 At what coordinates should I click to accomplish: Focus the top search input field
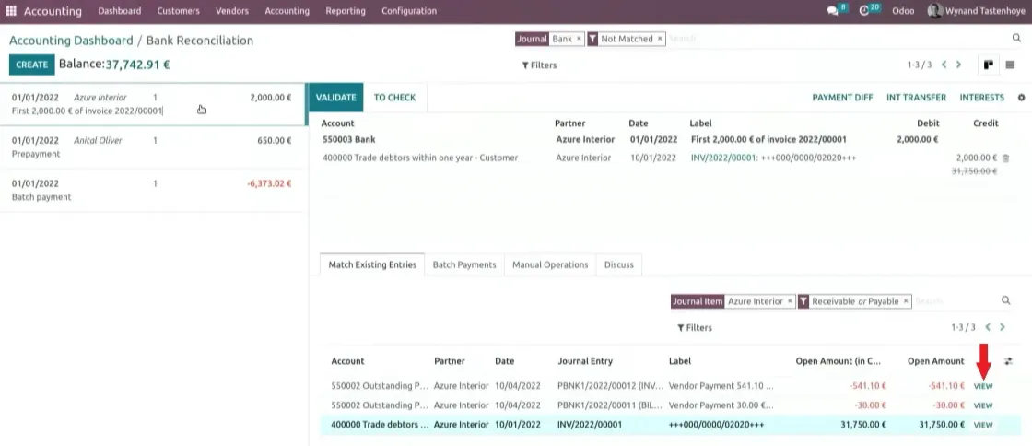pyautogui.click(x=836, y=39)
